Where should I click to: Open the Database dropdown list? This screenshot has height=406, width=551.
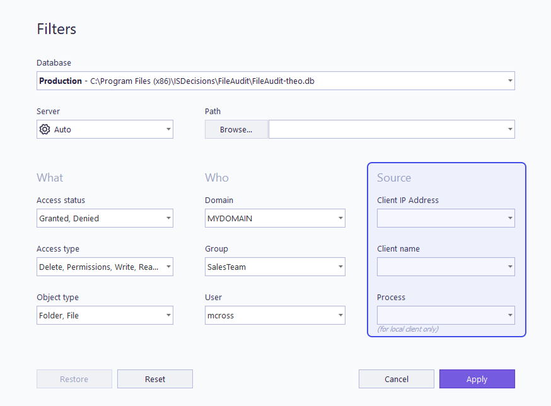(275, 81)
